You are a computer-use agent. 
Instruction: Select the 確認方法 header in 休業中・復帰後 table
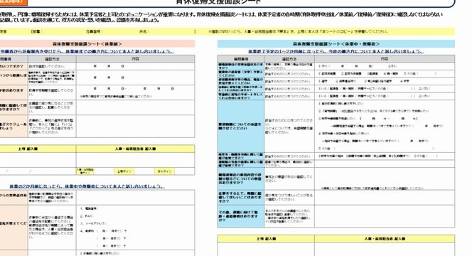point(289,59)
